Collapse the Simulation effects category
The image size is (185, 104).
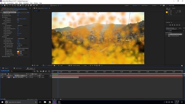(x=166, y=33)
